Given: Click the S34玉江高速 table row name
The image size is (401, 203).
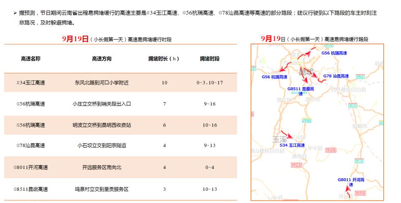Looking at the screenshot, I should 31,83.
